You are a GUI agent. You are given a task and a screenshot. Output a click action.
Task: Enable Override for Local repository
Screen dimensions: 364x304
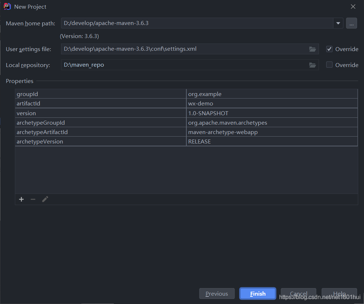329,65
